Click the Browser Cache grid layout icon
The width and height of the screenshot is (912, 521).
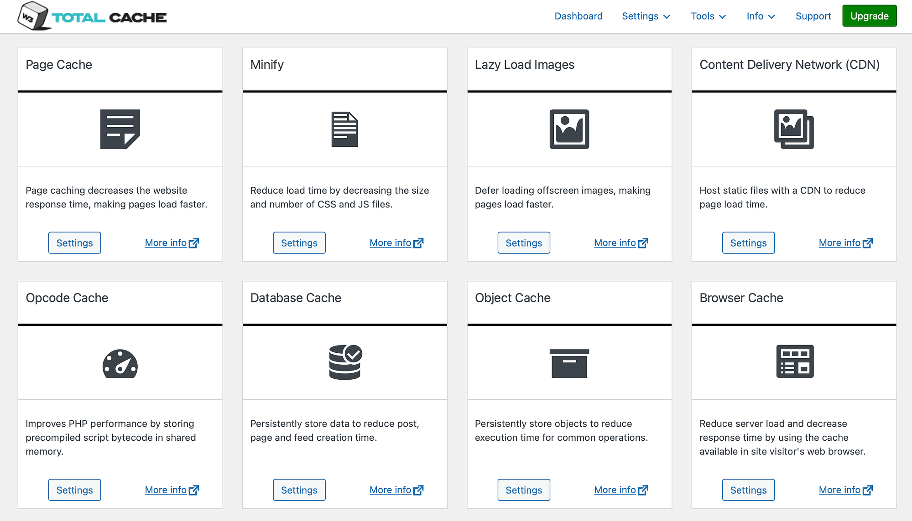pos(795,361)
